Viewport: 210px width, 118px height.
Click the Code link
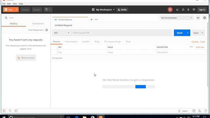(x=203, y=42)
